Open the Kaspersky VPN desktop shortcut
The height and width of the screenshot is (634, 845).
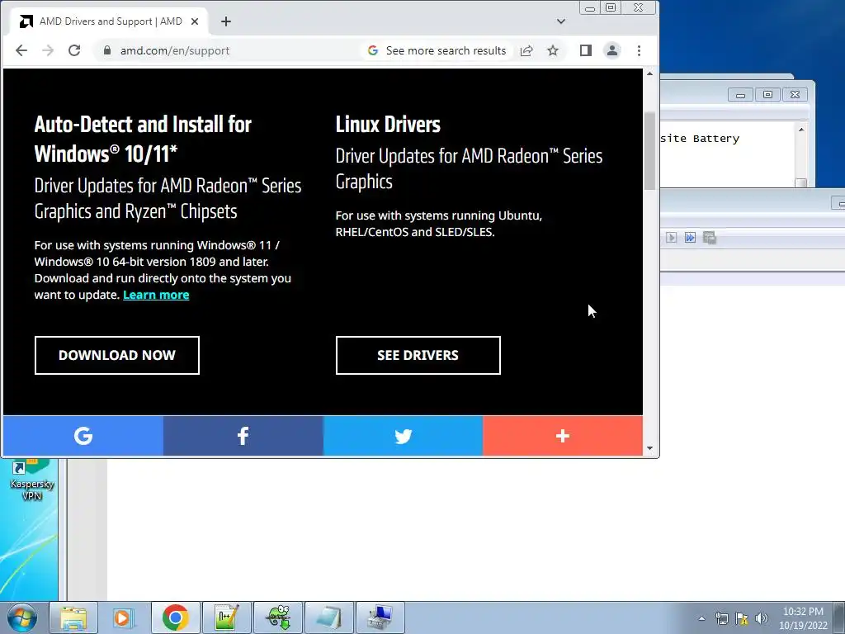[x=31, y=480]
